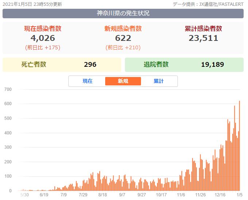Select the 新規感染者数 value 622
The height and width of the screenshot is (200, 248).
(x=123, y=38)
